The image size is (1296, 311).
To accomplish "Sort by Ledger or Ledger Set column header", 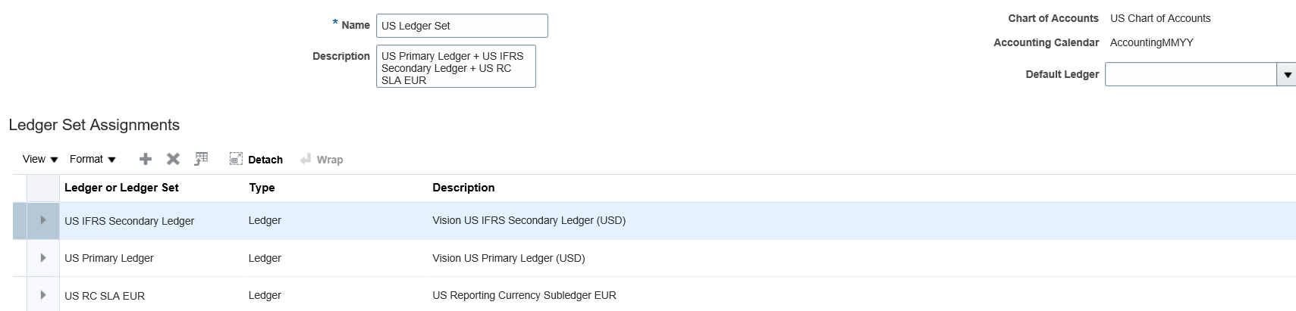I will 121,188.
